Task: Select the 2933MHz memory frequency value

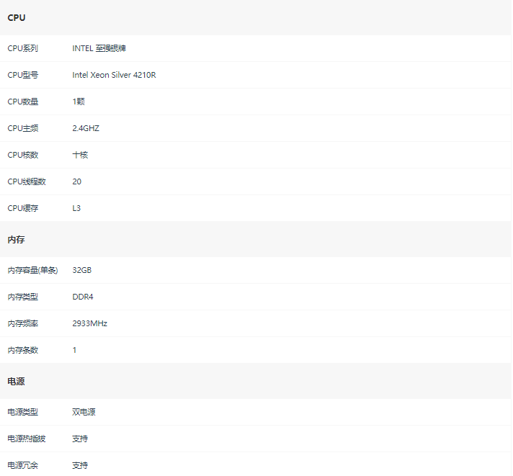Action: coord(89,323)
